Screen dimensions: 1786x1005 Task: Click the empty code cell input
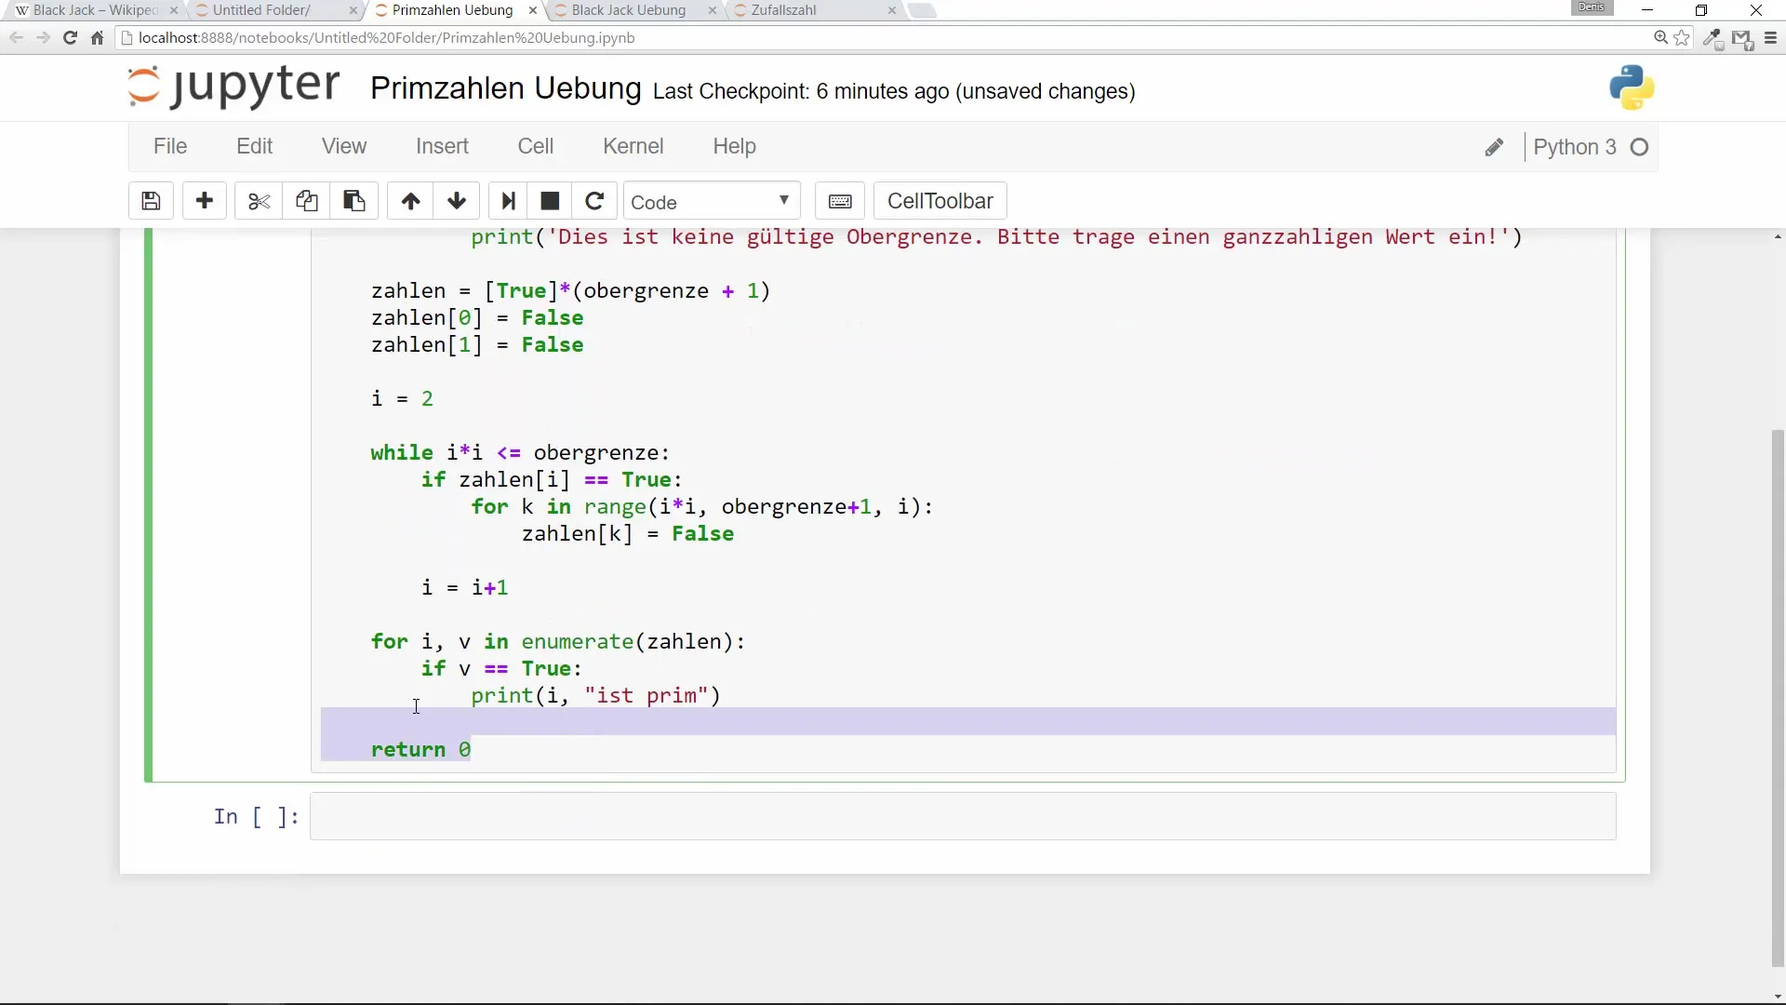[963, 816]
